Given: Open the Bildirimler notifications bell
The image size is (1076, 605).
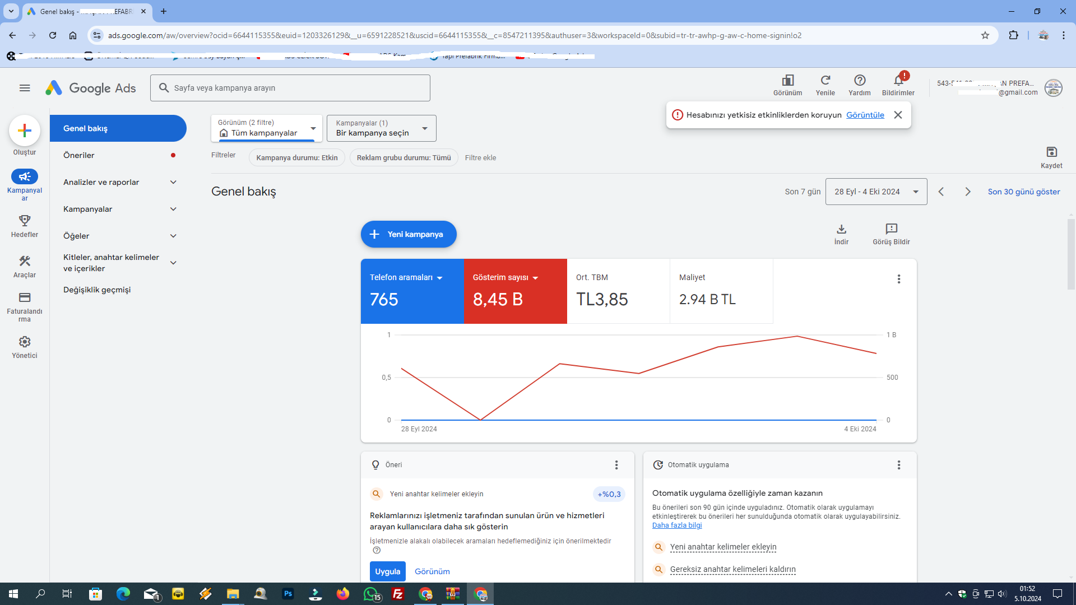Looking at the screenshot, I should [x=898, y=80].
